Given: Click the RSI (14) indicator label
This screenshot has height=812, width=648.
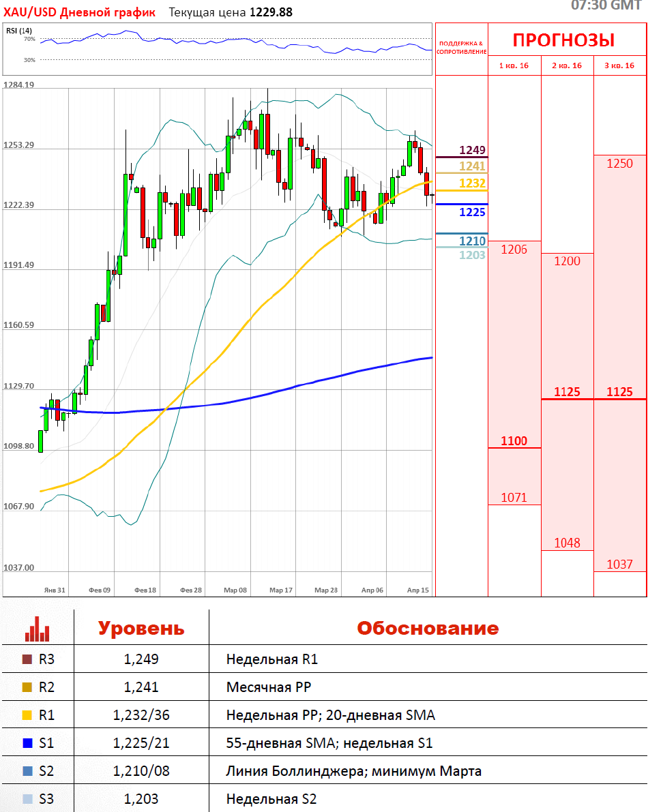Looking at the screenshot, I should [19, 31].
